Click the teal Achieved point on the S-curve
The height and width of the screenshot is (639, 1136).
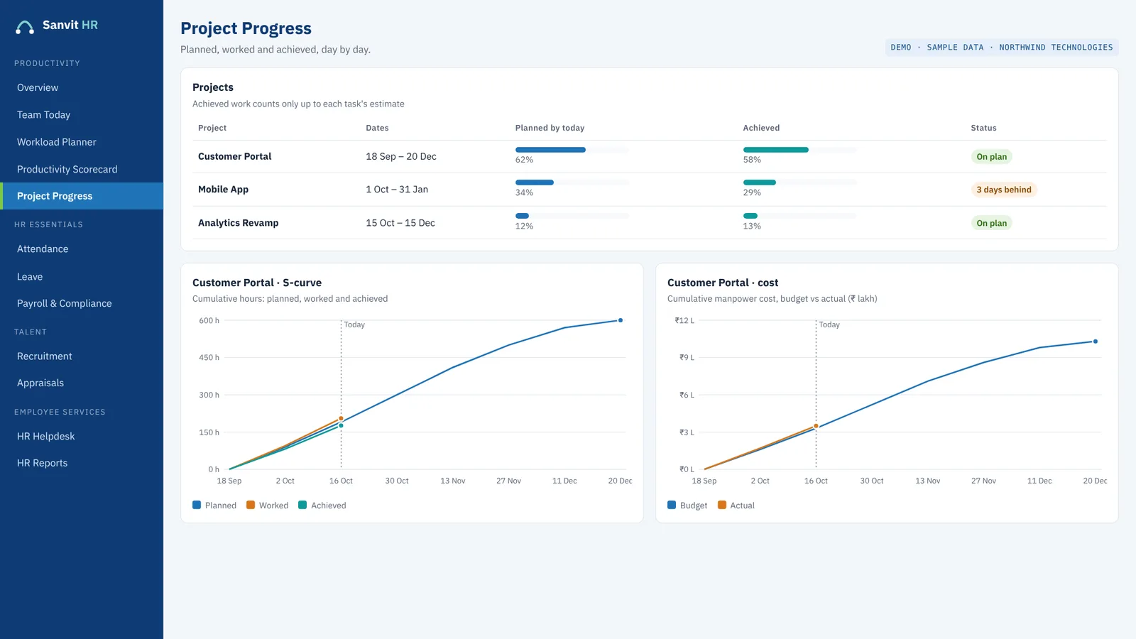click(x=341, y=425)
